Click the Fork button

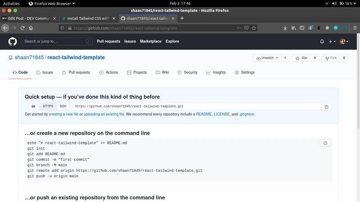pyautogui.click(x=331, y=58)
